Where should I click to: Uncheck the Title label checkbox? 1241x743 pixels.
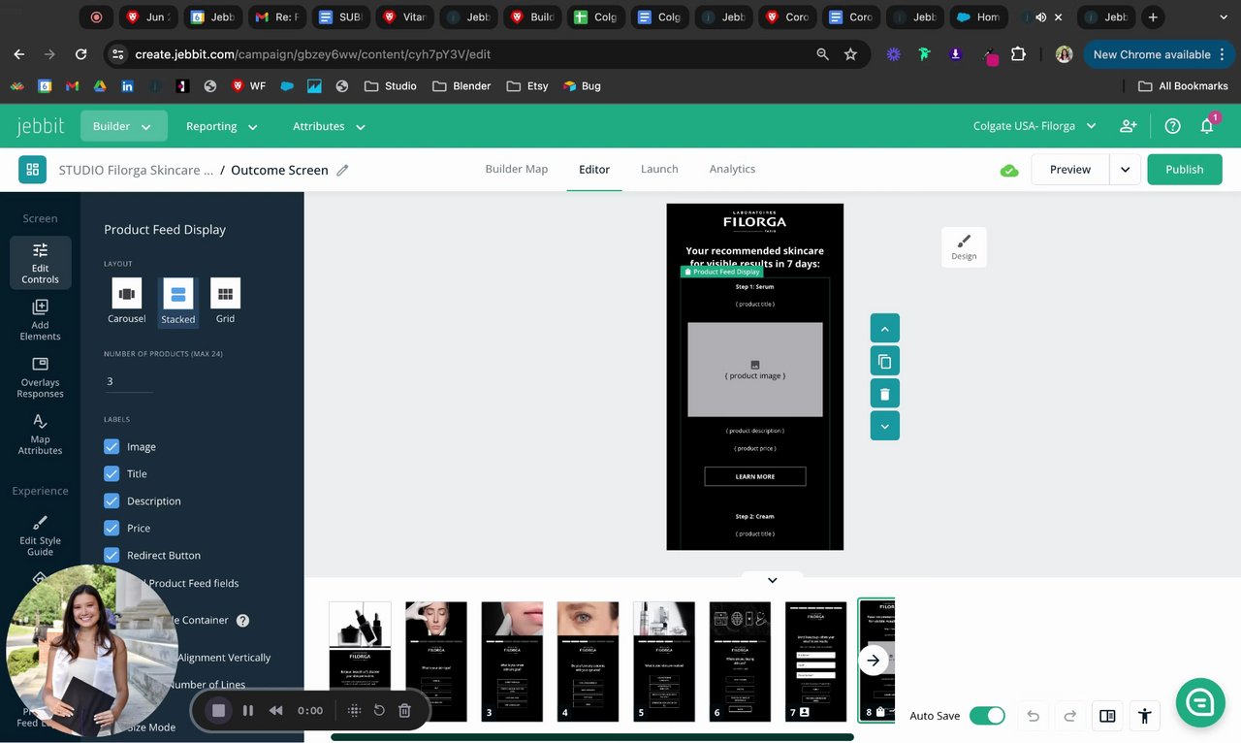(x=111, y=473)
